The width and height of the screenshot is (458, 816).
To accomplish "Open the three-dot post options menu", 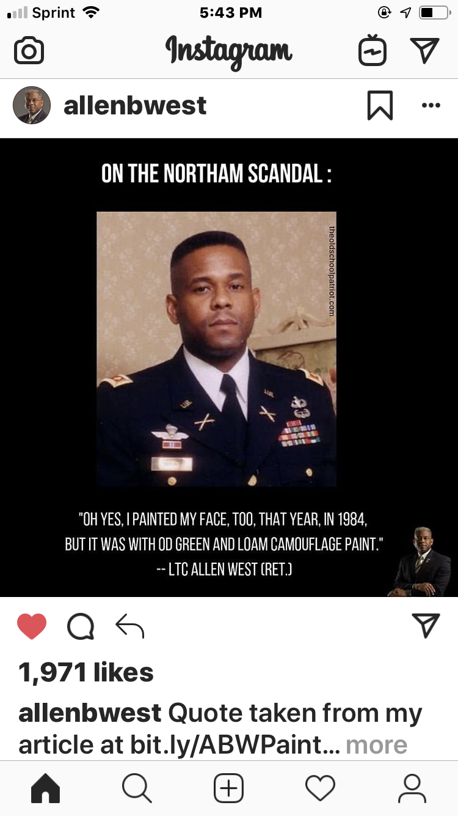I will coord(431,105).
